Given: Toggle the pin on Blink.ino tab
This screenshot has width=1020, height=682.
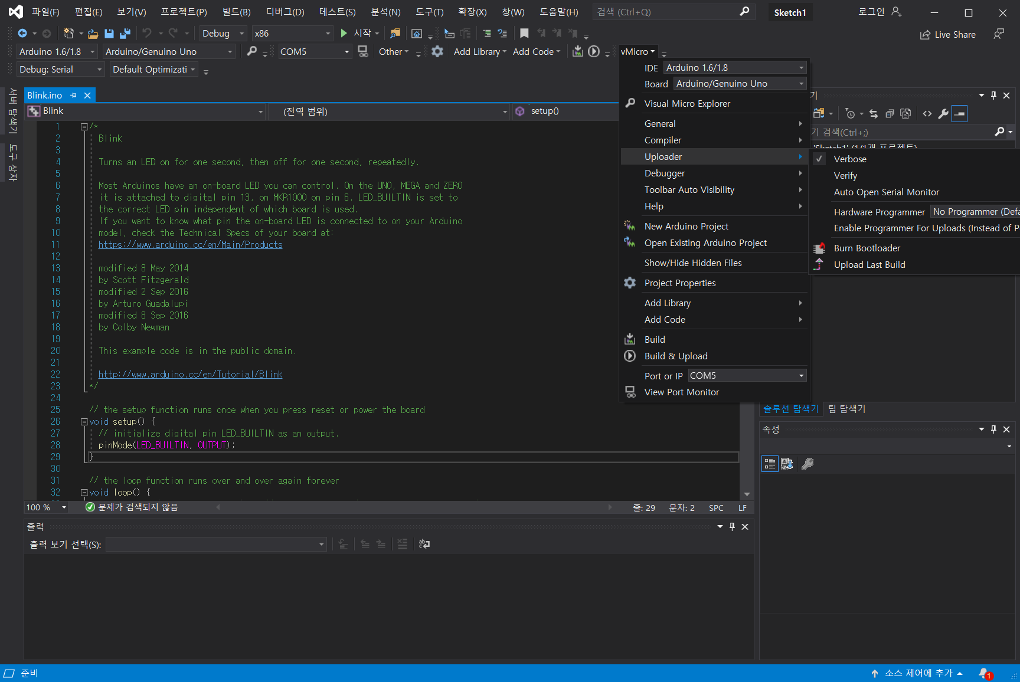Looking at the screenshot, I should pos(74,96).
